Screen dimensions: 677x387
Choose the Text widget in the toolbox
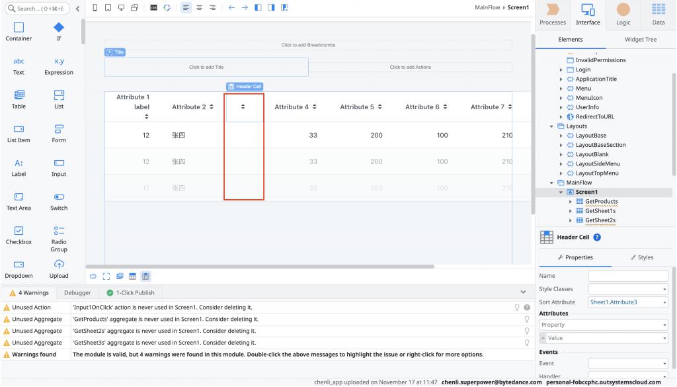coord(19,65)
